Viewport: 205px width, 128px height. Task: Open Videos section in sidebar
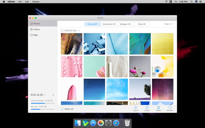tap(36, 29)
